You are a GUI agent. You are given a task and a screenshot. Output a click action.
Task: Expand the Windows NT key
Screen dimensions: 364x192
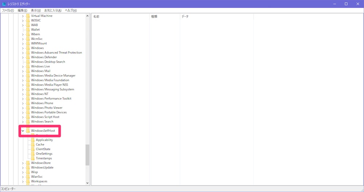click(x=23, y=94)
